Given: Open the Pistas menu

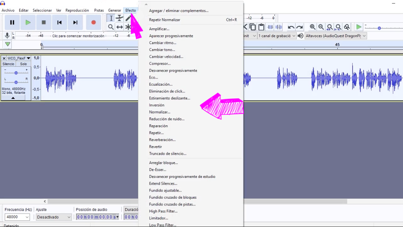Looking at the screenshot, I should 99,11.
